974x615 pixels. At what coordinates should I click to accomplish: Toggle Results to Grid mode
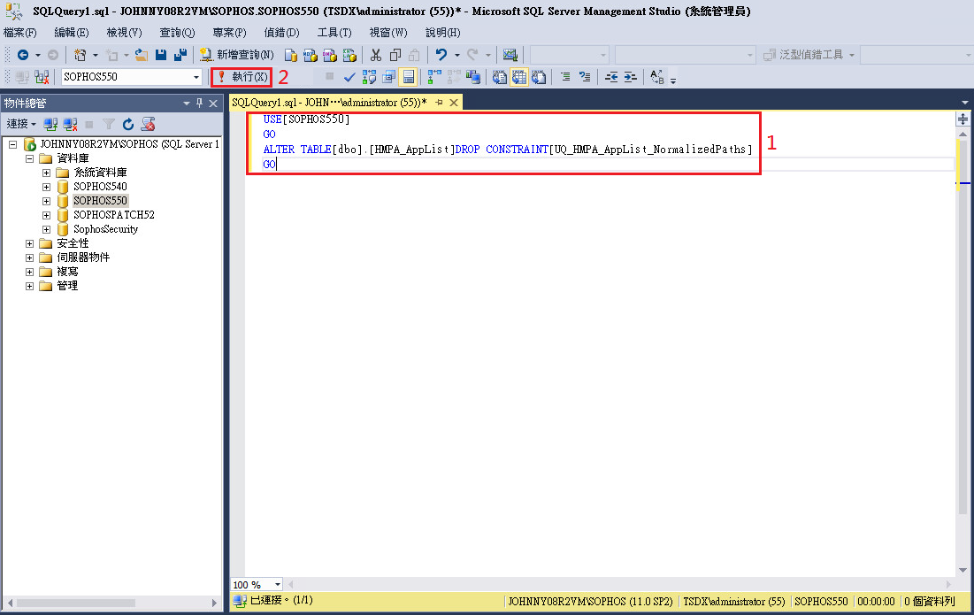pos(518,77)
